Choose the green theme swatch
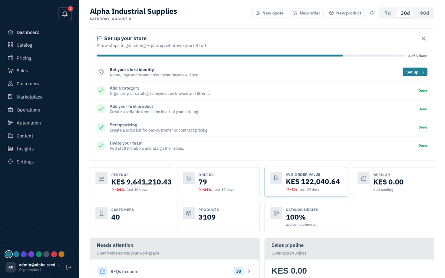 coord(39,254)
